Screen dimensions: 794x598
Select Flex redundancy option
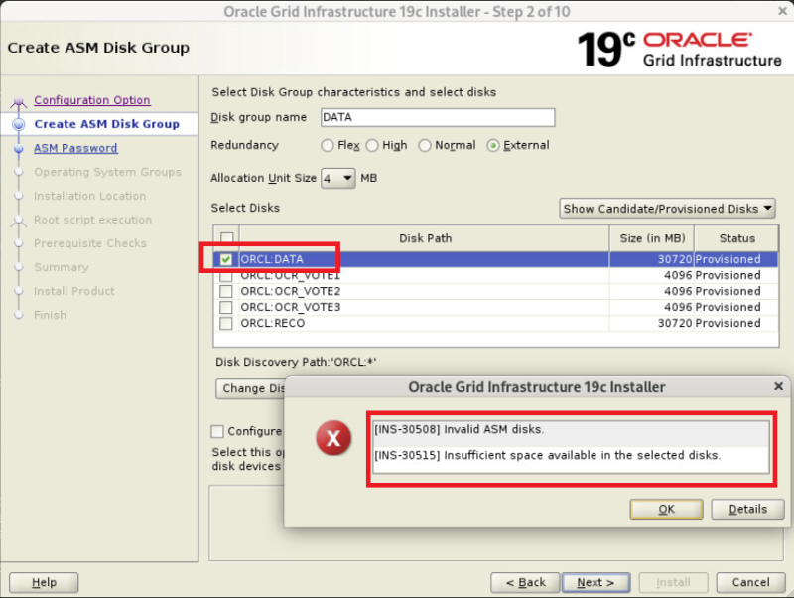click(328, 145)
